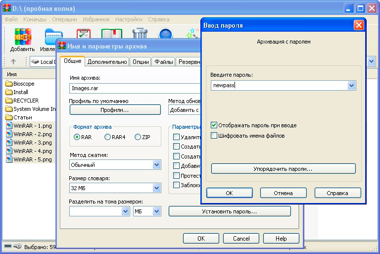Click the Find blue magnifier toolbar icon
The image size is (380, 254).
166,34
